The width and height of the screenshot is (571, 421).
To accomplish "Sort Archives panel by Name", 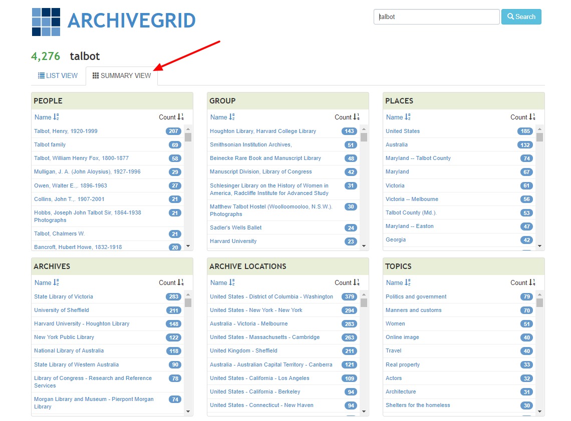I will pos(47,282).
